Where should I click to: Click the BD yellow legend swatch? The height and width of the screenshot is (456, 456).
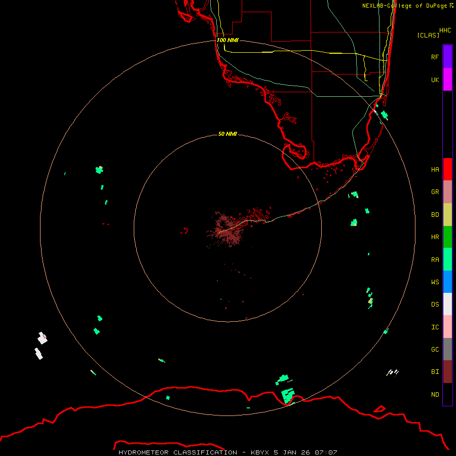[447, 215]
